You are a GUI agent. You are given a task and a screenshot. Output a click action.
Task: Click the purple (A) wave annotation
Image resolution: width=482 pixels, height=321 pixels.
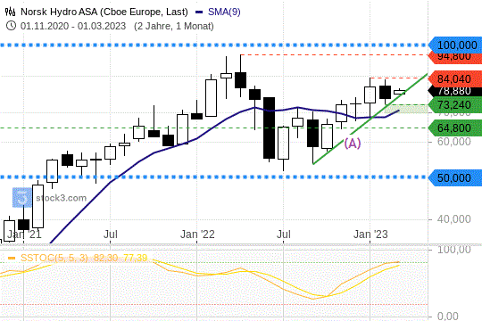click(x=352, y=144)
